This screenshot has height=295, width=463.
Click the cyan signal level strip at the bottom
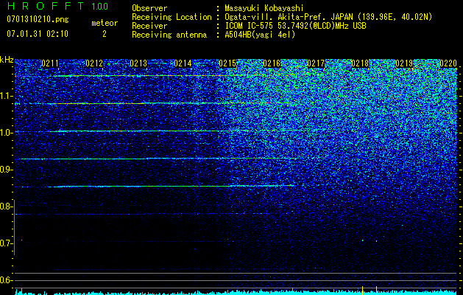pyautogui.click(x=236, y=292)
